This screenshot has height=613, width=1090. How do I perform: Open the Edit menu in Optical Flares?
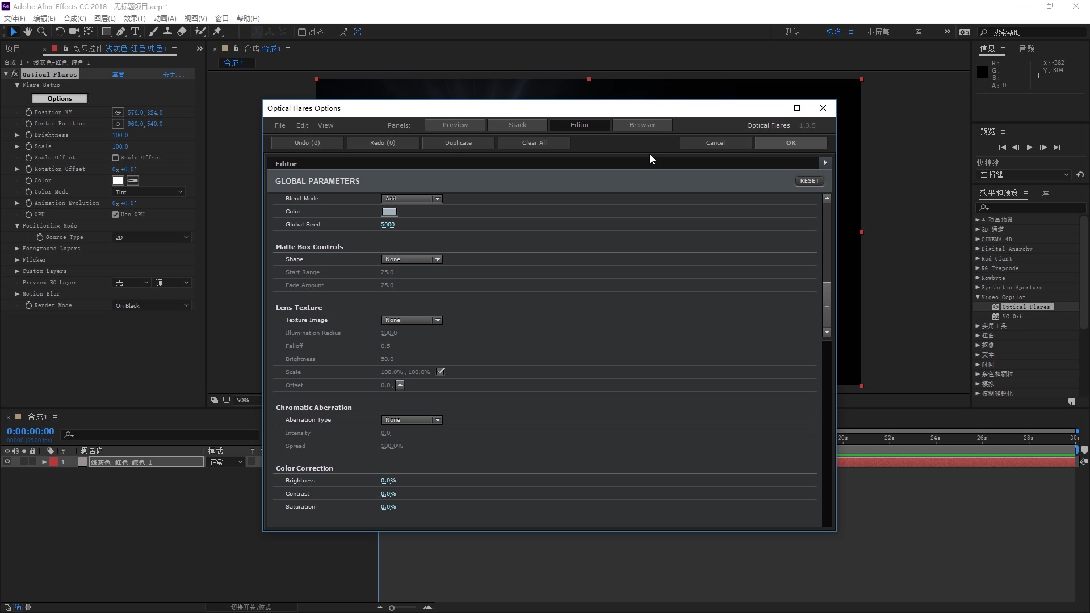(x=302, y=125)
